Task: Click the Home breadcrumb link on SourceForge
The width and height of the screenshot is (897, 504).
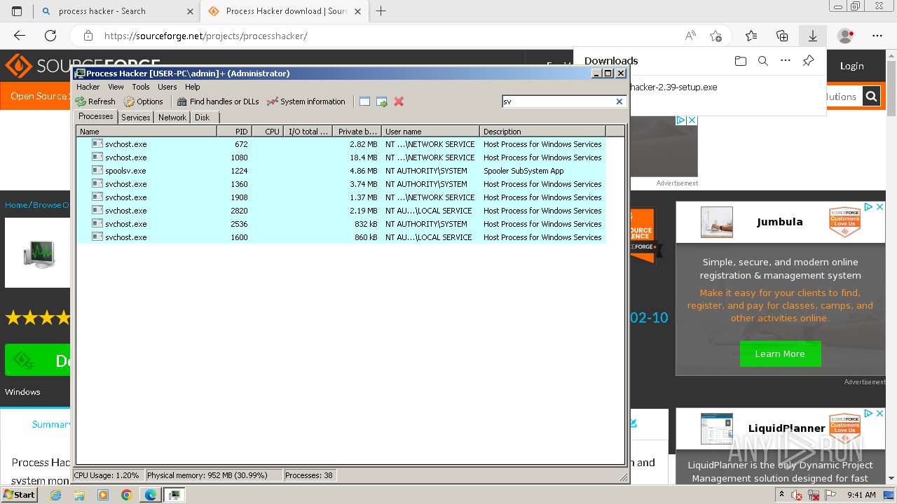Action: [15, 205]
